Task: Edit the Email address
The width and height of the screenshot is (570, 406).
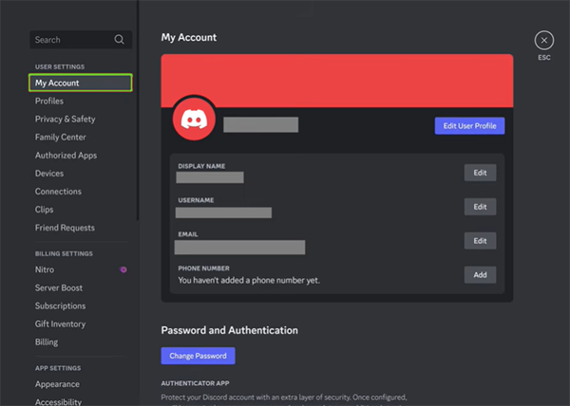Action: (480, 241)
